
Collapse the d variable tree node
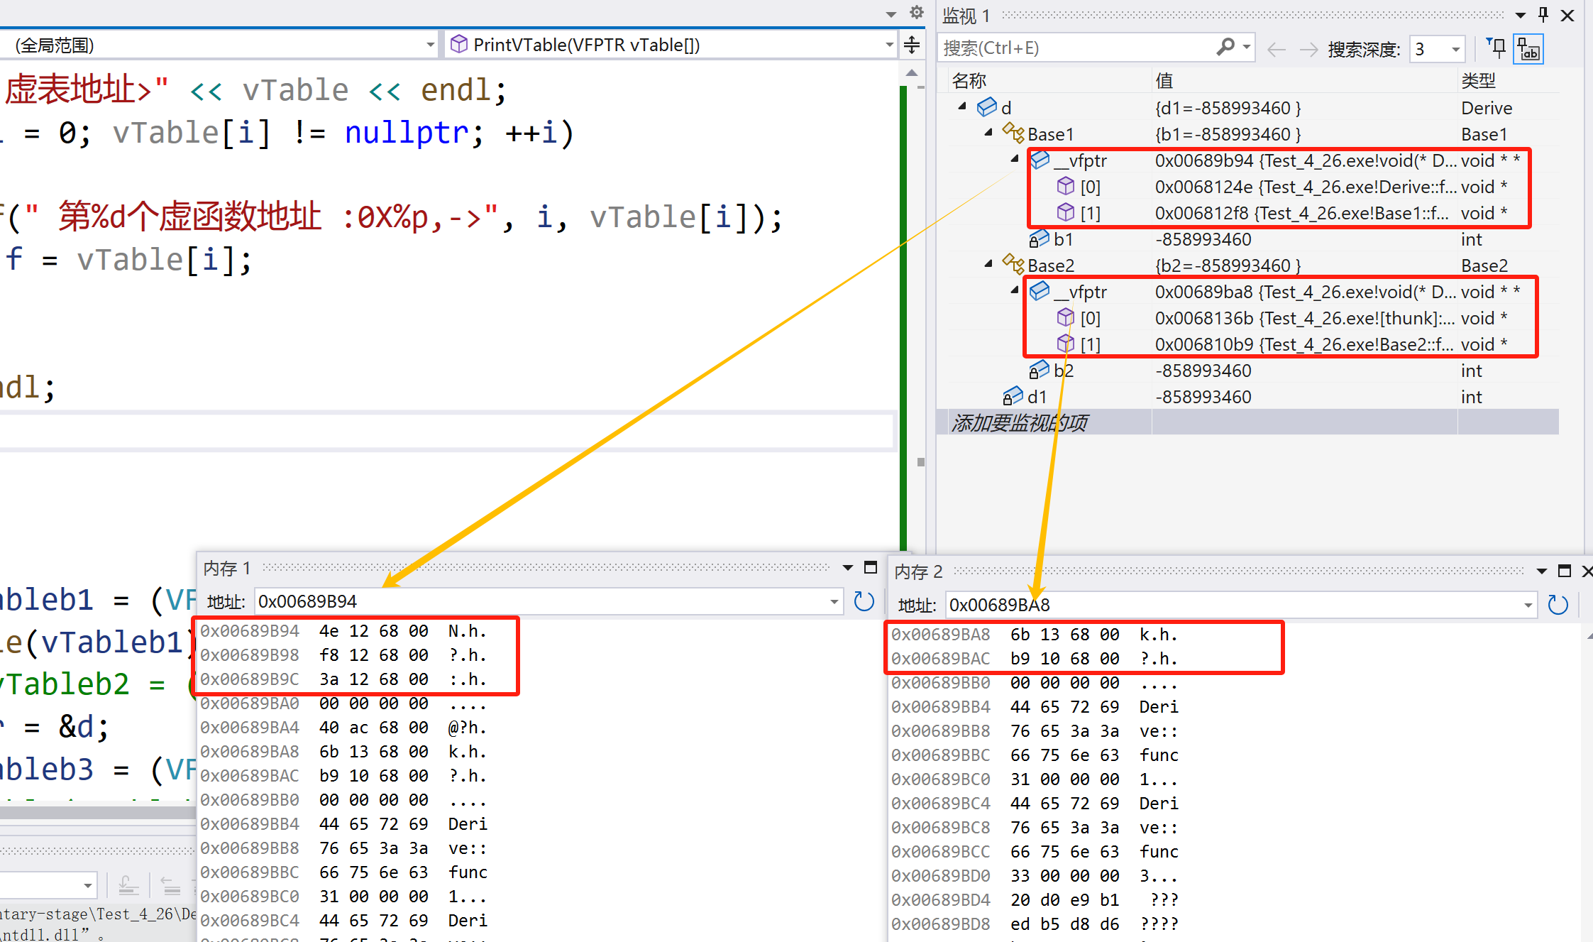pyautogui.click(x=963, y=106)
